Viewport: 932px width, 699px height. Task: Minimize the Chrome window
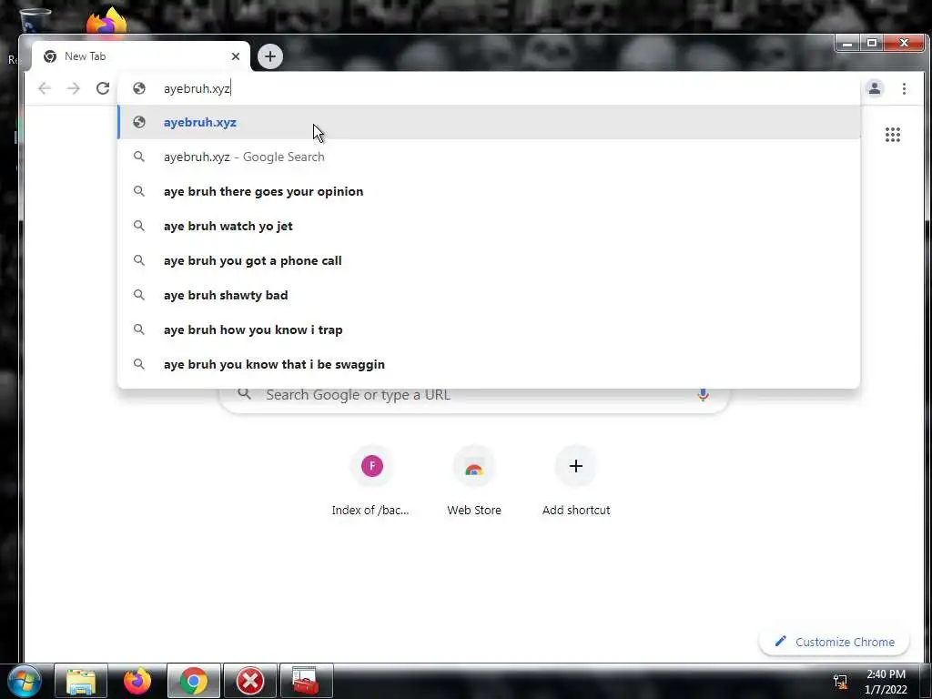[847, 43]
